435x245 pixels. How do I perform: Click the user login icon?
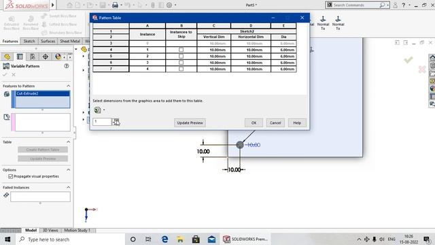(395, 5)
